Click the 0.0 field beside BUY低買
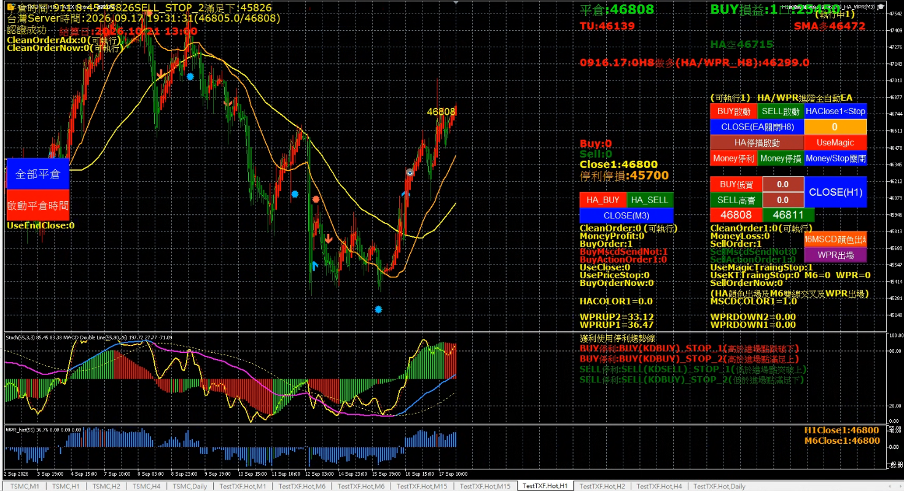The height and width of the screenshot is (491, 904). pos(783,184)
